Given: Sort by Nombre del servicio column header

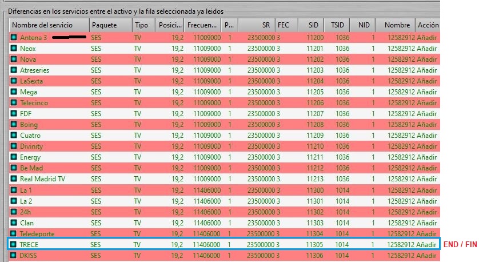Looking at the screenshot, I should (50, 25).
